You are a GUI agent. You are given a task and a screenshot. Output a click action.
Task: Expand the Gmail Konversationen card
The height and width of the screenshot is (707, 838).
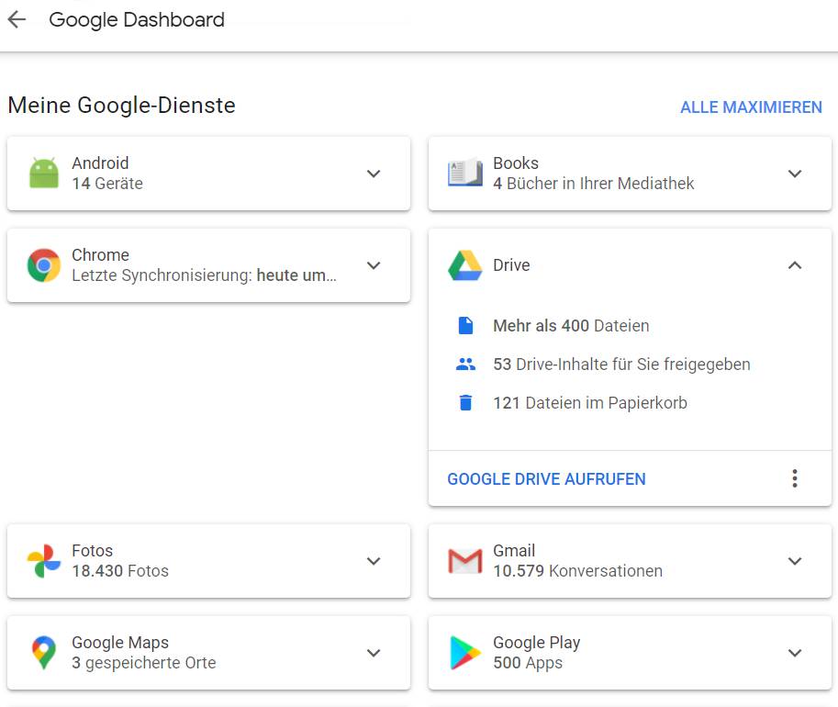pos(795,561)
